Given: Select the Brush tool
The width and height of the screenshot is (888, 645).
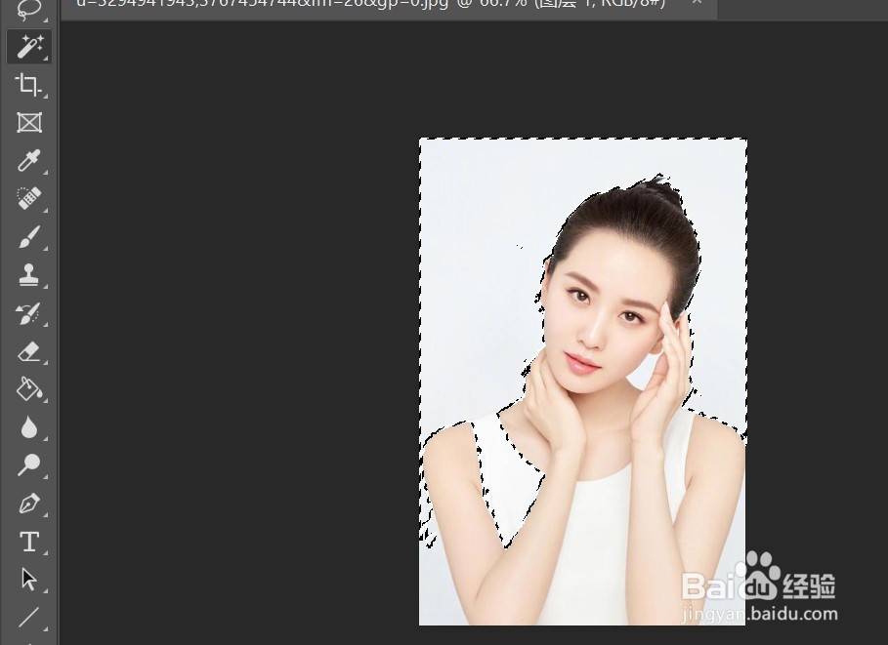Looking at the screenshot, I should click(x=29, y=237).
